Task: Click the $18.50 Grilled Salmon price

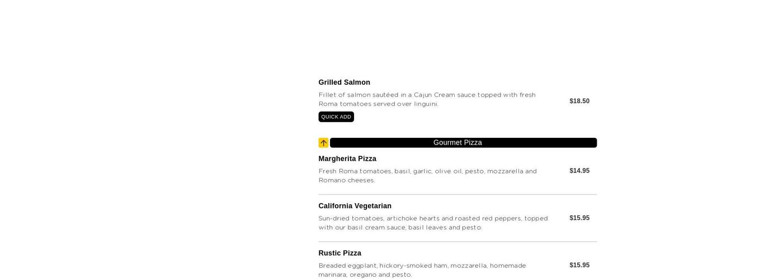Action: tap(579, 101)
